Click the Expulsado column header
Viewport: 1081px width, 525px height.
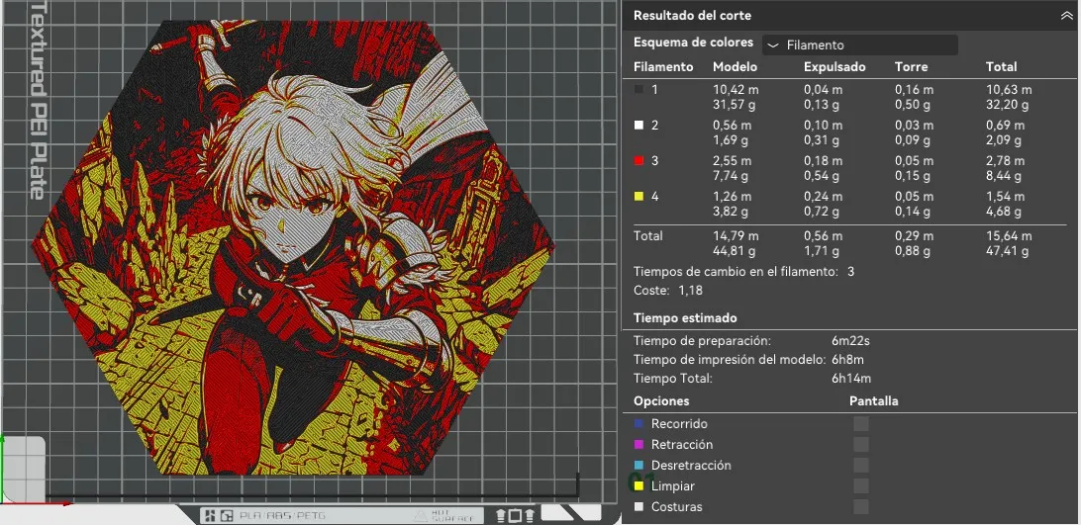coord(835,67)
